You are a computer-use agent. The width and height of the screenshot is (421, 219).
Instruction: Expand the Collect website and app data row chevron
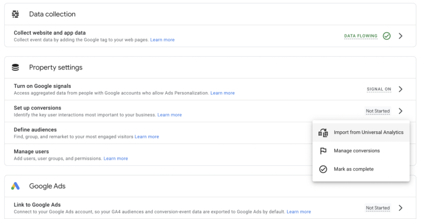[401, 36]
